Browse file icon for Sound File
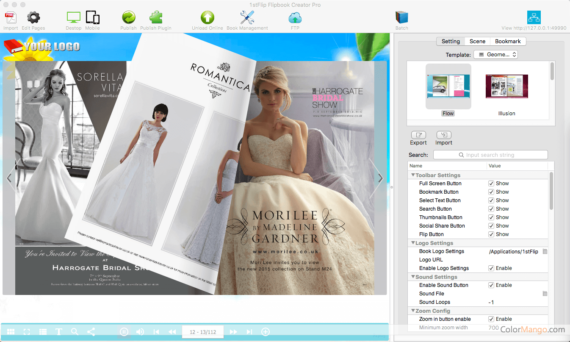This screenshot has height=342, width=570. click(545, 294)
